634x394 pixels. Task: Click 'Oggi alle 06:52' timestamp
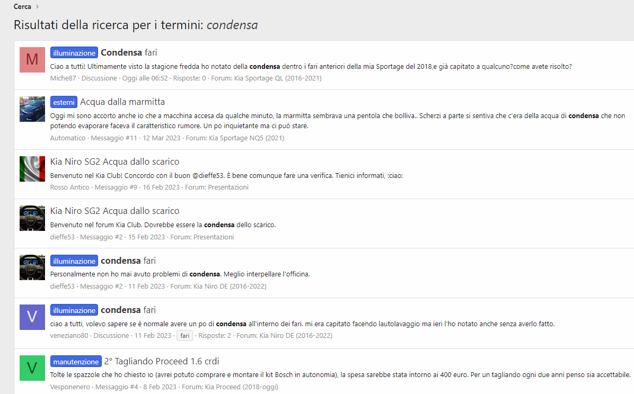[145, 78]
